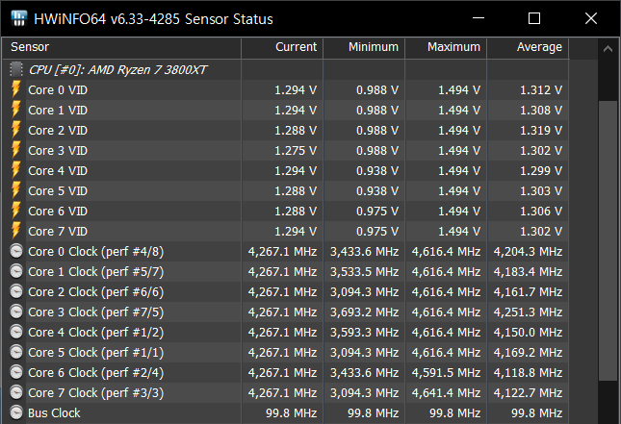621x424 pixels.
Task: Click Core 0 Clock average 4,204.3 MHz
Action: point(528,252)
